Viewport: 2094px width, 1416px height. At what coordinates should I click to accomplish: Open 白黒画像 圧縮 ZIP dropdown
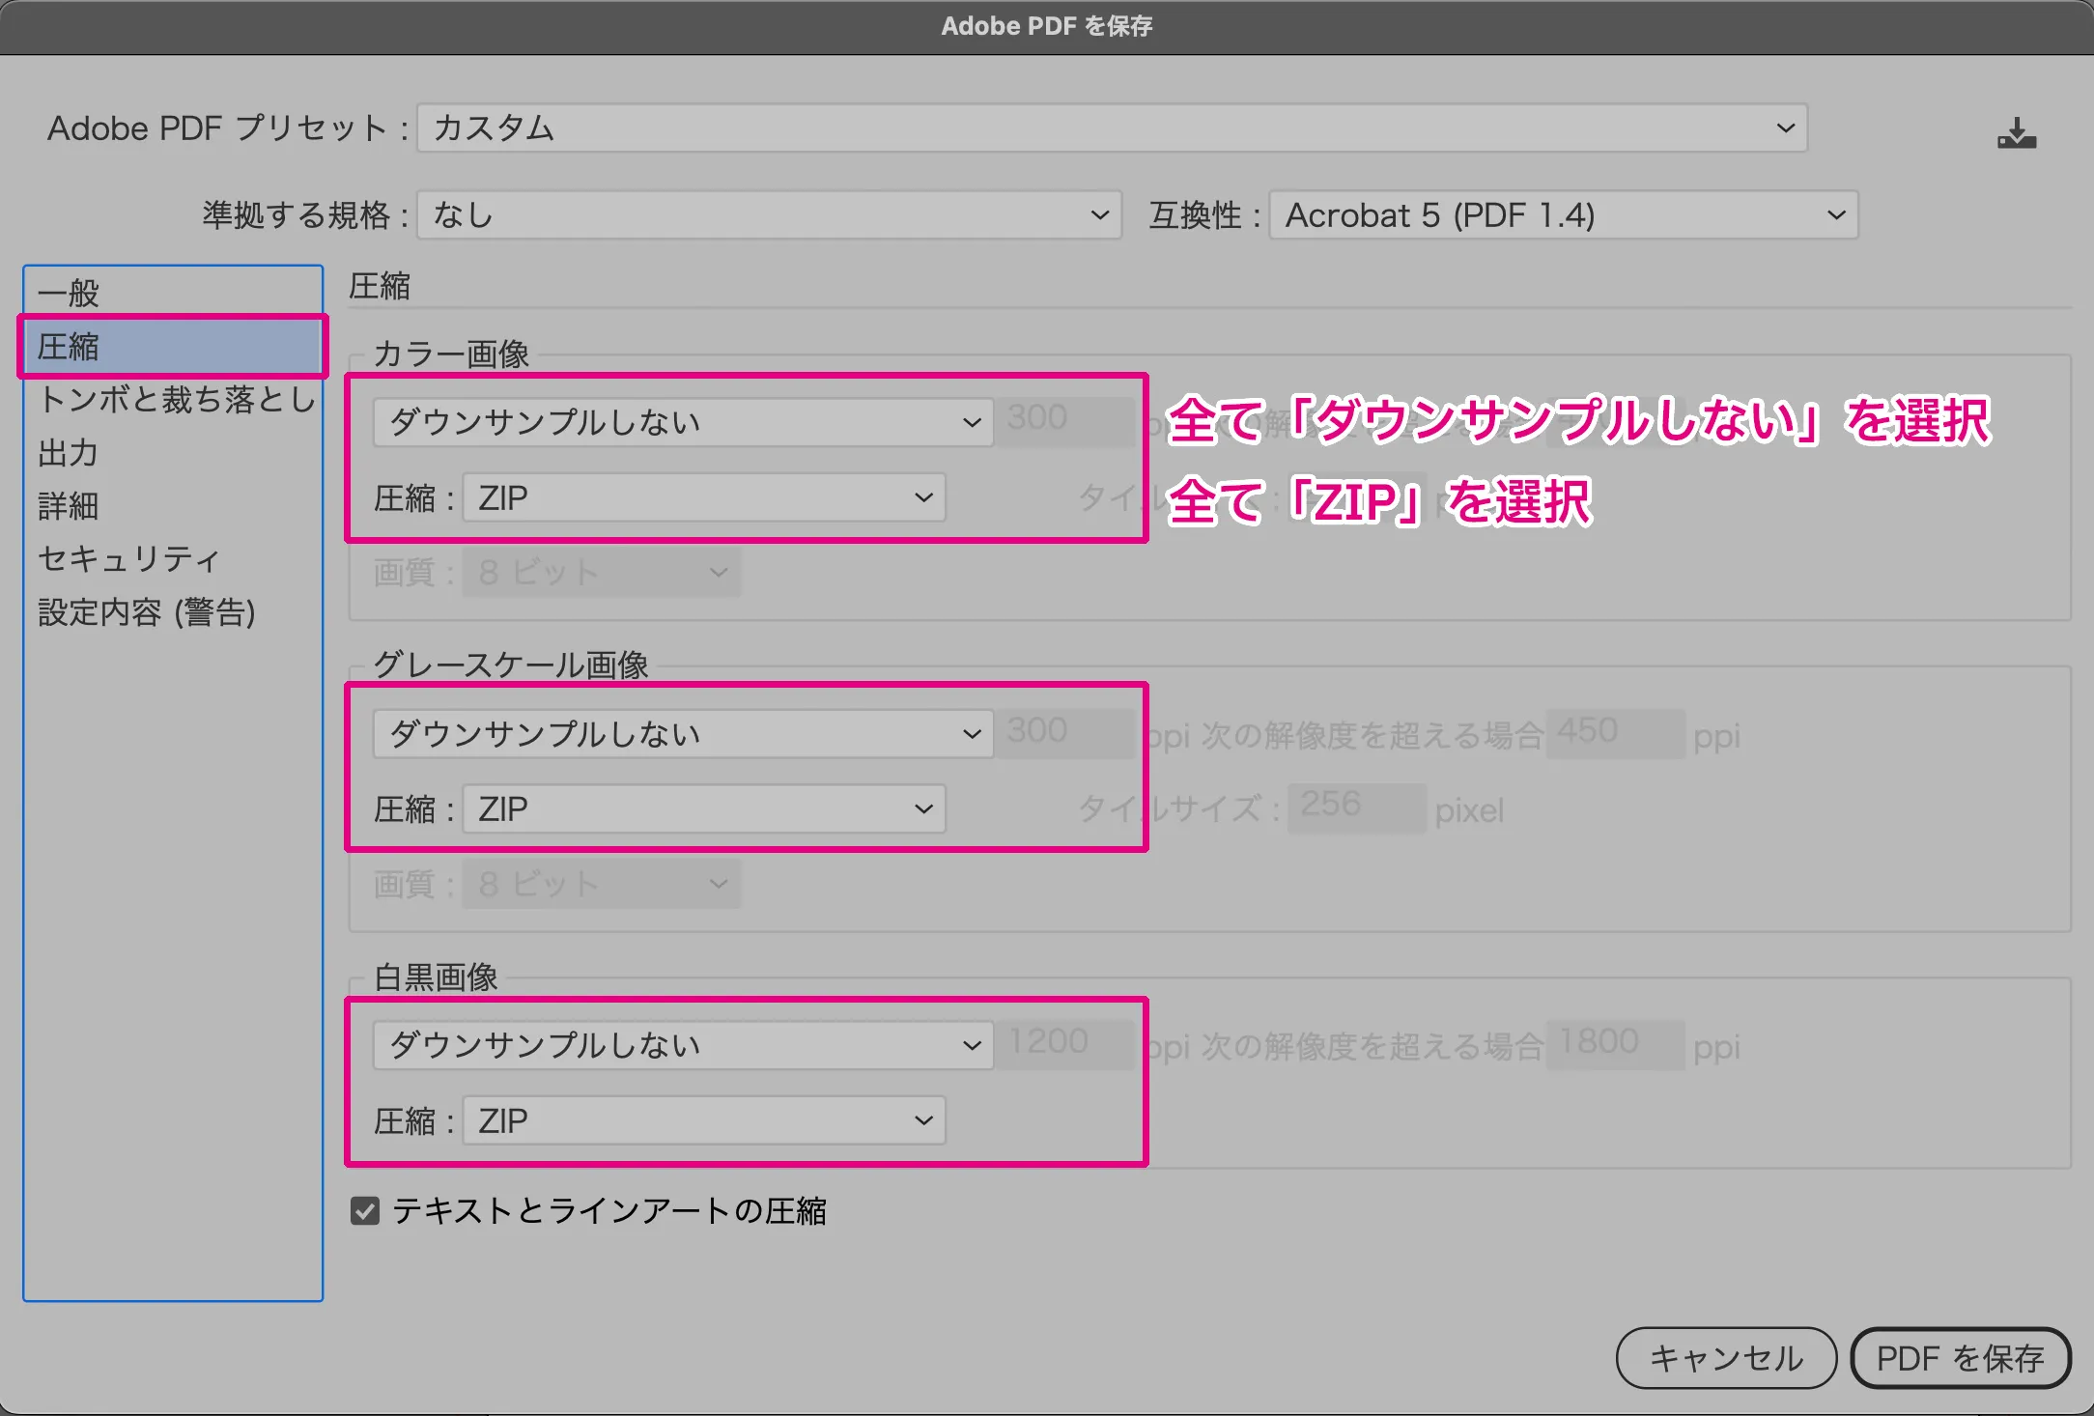pyautogui.click(x=704, y=1120)
